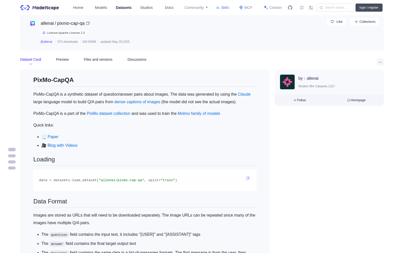Copy the load_dataset code snippet
Screen dimensions: 404x253
pos(248,178)
